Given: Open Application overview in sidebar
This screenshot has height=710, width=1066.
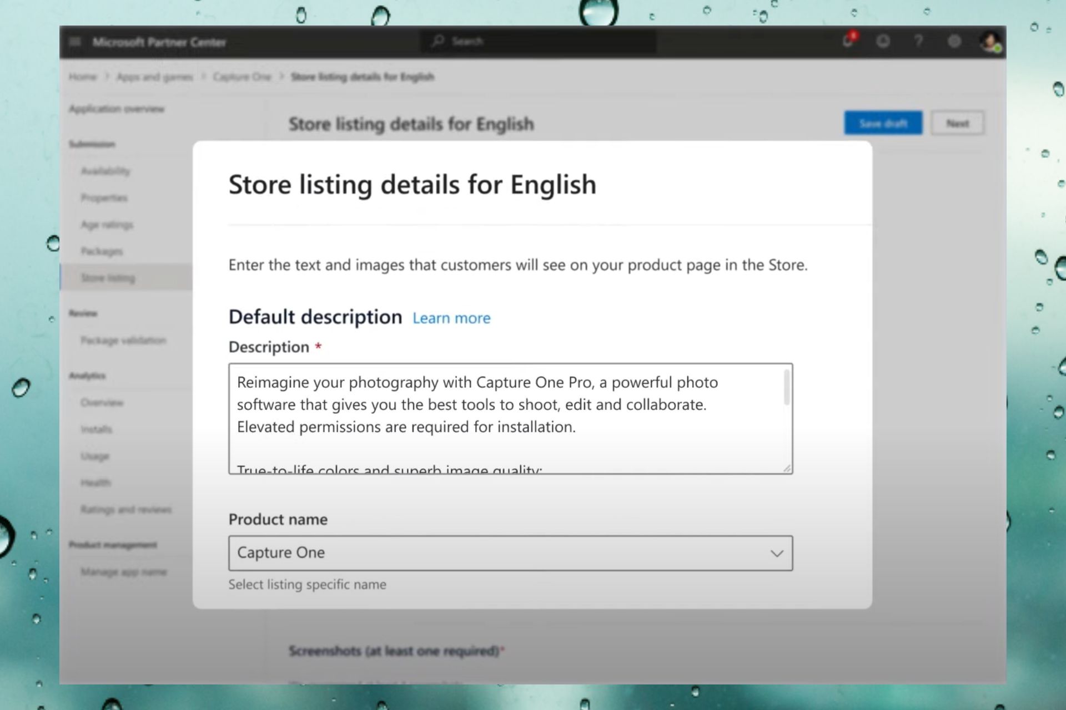Looking at the screenshot, I should pyautogui.click(x=117, y=109).
